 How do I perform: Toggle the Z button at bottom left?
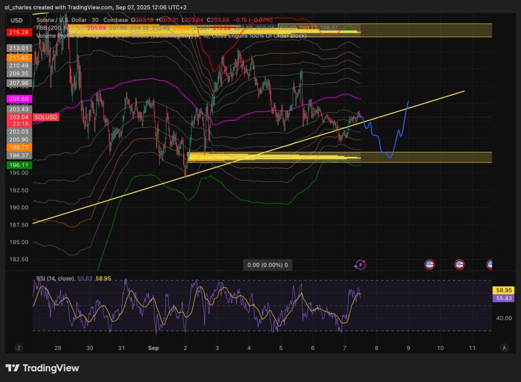click(x=19, y=348)
